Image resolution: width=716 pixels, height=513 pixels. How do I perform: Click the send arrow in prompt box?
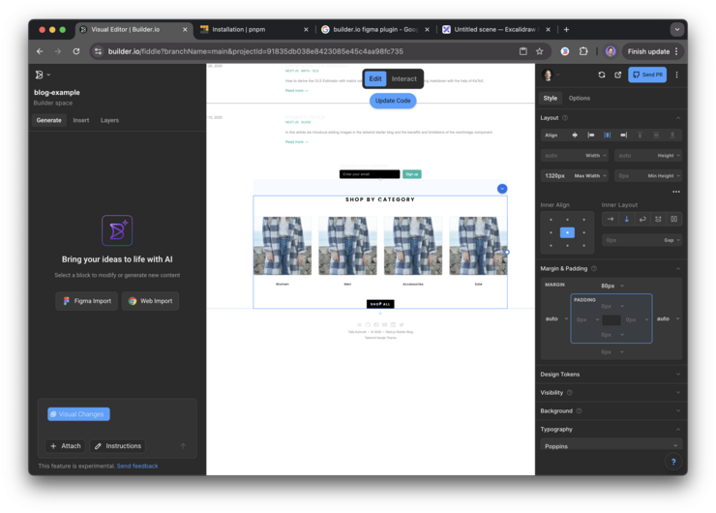[183, 446]
